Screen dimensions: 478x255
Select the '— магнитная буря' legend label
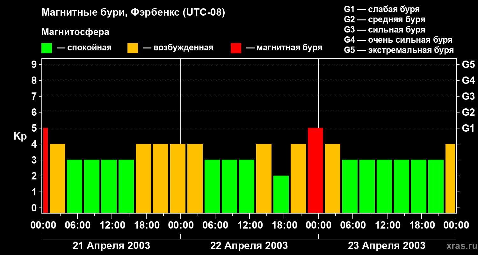click(x=284, y=48)
